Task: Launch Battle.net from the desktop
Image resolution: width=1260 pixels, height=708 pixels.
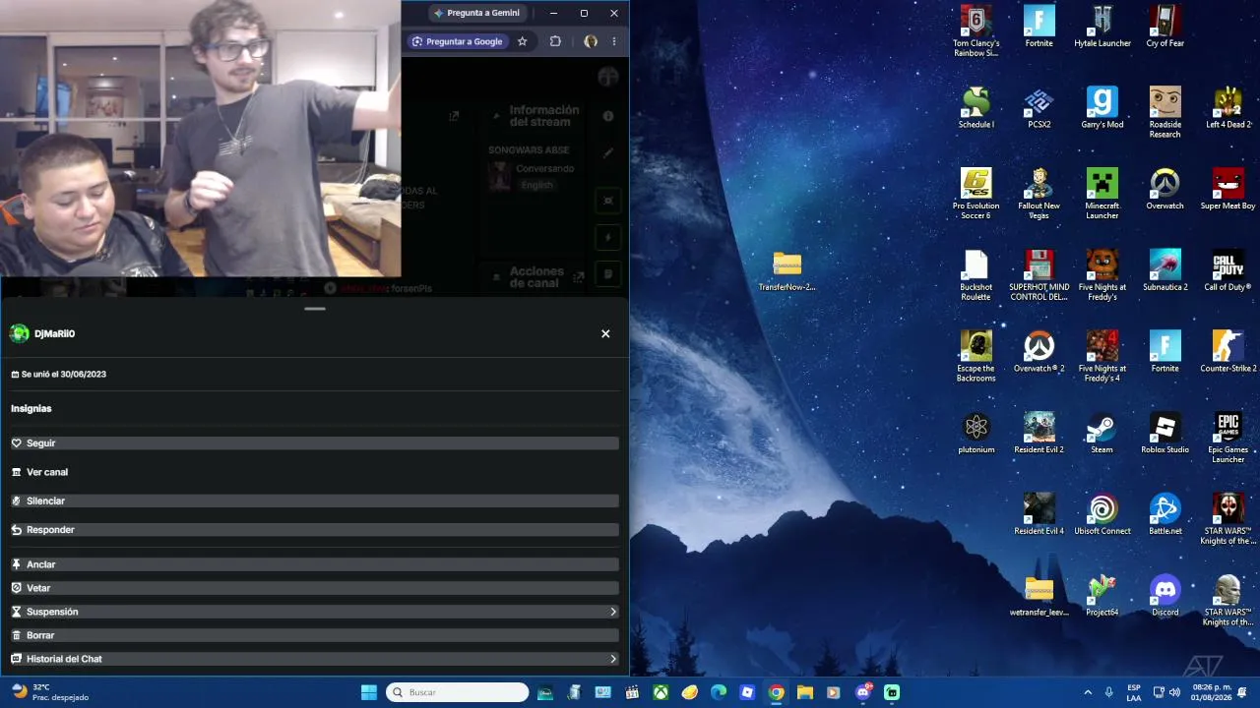Action: click(x=1165, y=515)
